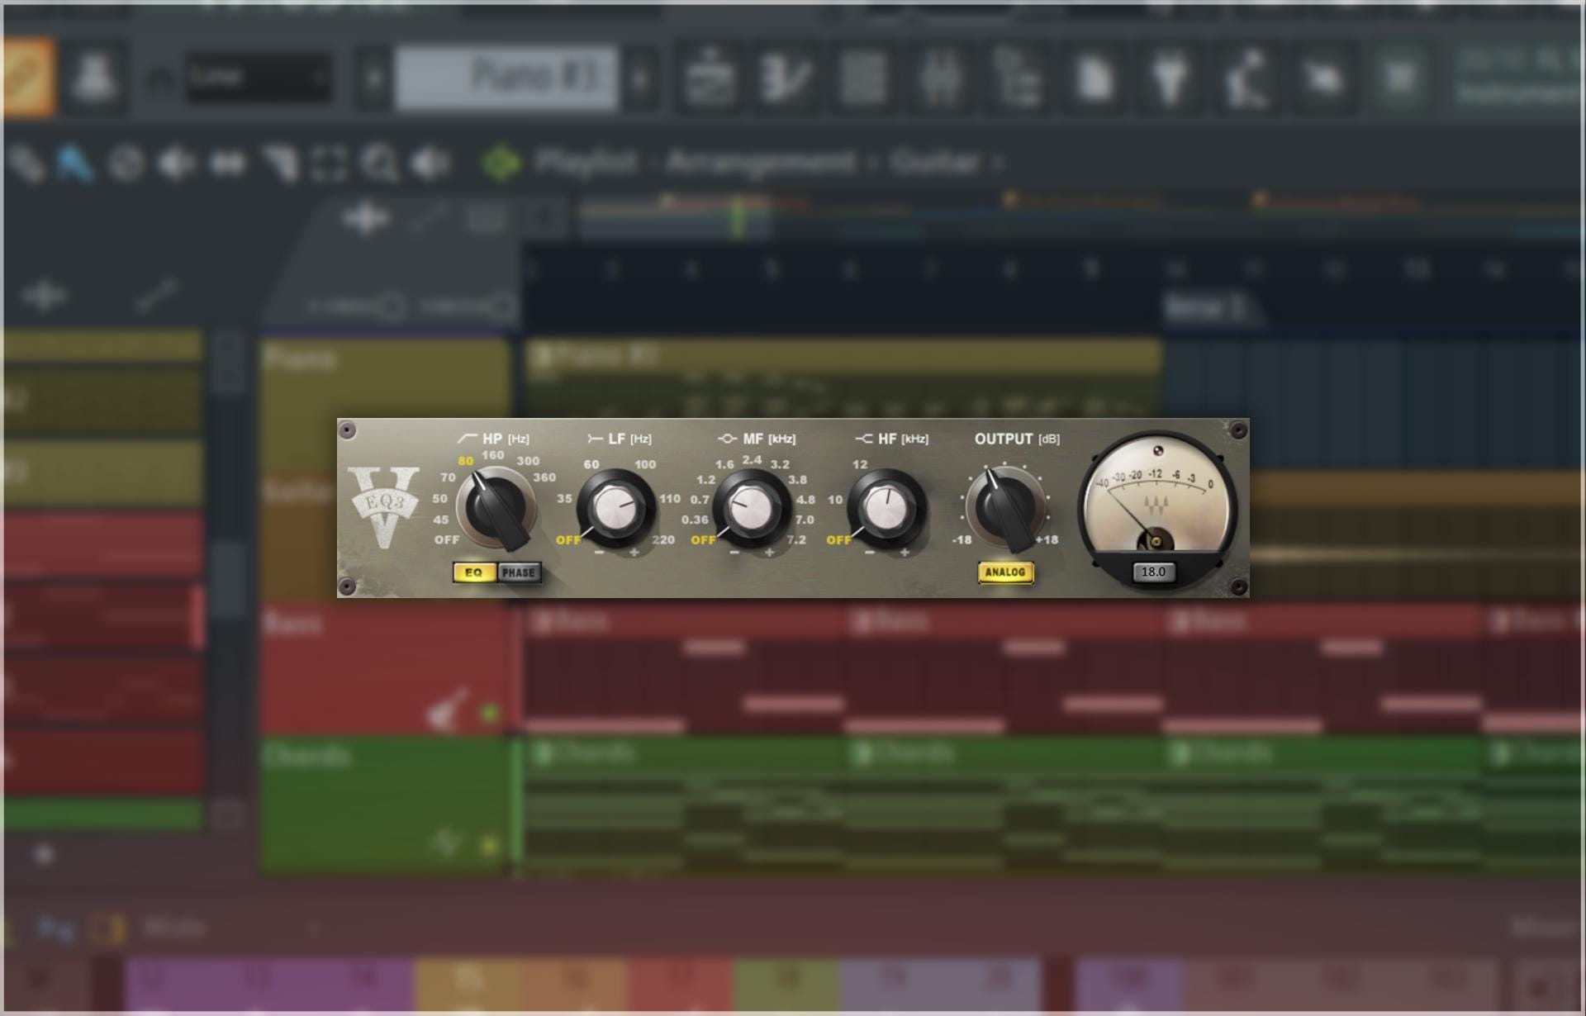The height and width of the screenshot is (1016, 1586).
Task: Click the green playlist menu arrow icon
Action: pos(501,163)
